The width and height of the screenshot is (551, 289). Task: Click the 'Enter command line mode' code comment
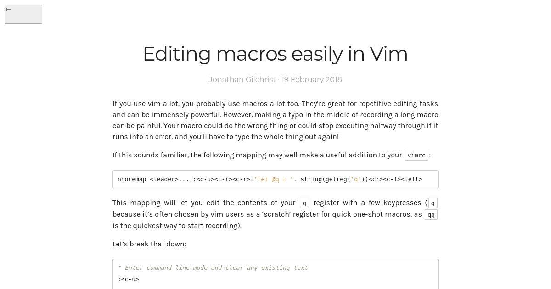click(x=213, y=267)
